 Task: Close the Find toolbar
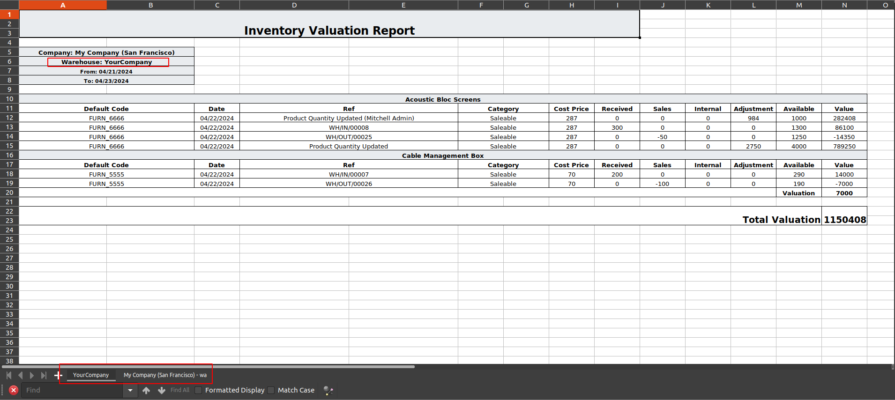pyautogui.click(x=14, y=390)
